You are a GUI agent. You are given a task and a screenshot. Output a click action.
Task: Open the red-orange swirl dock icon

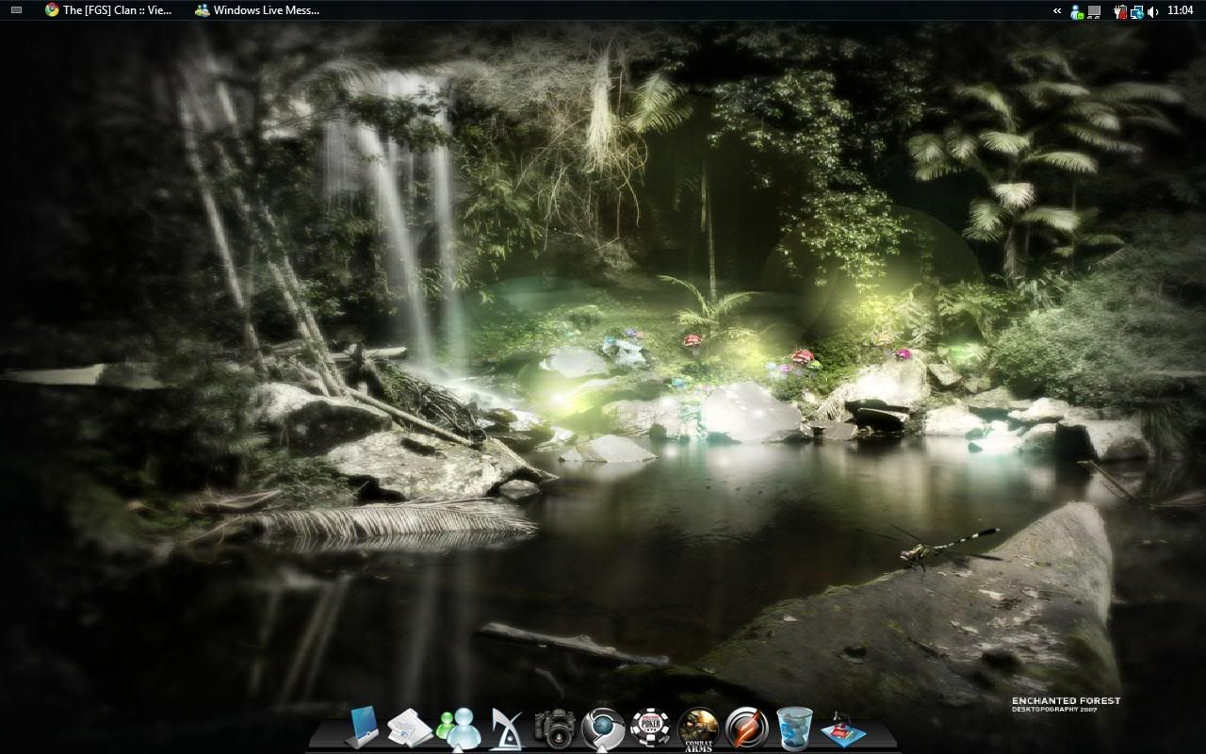tap(747, 728)
